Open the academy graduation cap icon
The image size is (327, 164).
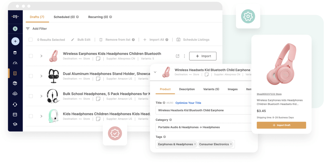pos(15,124)
